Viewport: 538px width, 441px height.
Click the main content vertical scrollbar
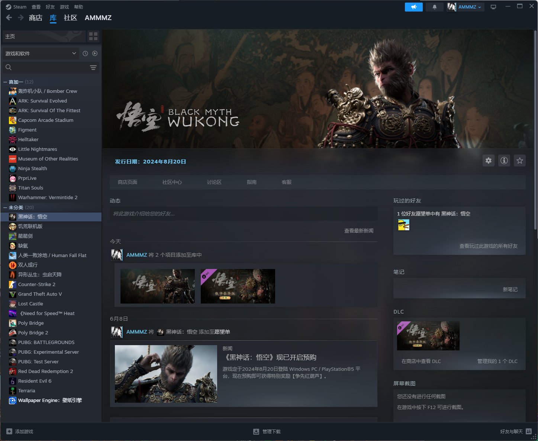coord(535,130)
